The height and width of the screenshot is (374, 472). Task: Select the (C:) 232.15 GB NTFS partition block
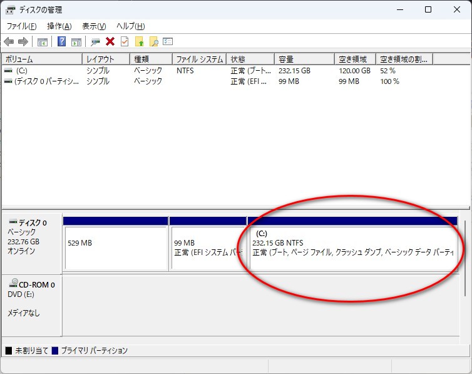pos(352,243)
